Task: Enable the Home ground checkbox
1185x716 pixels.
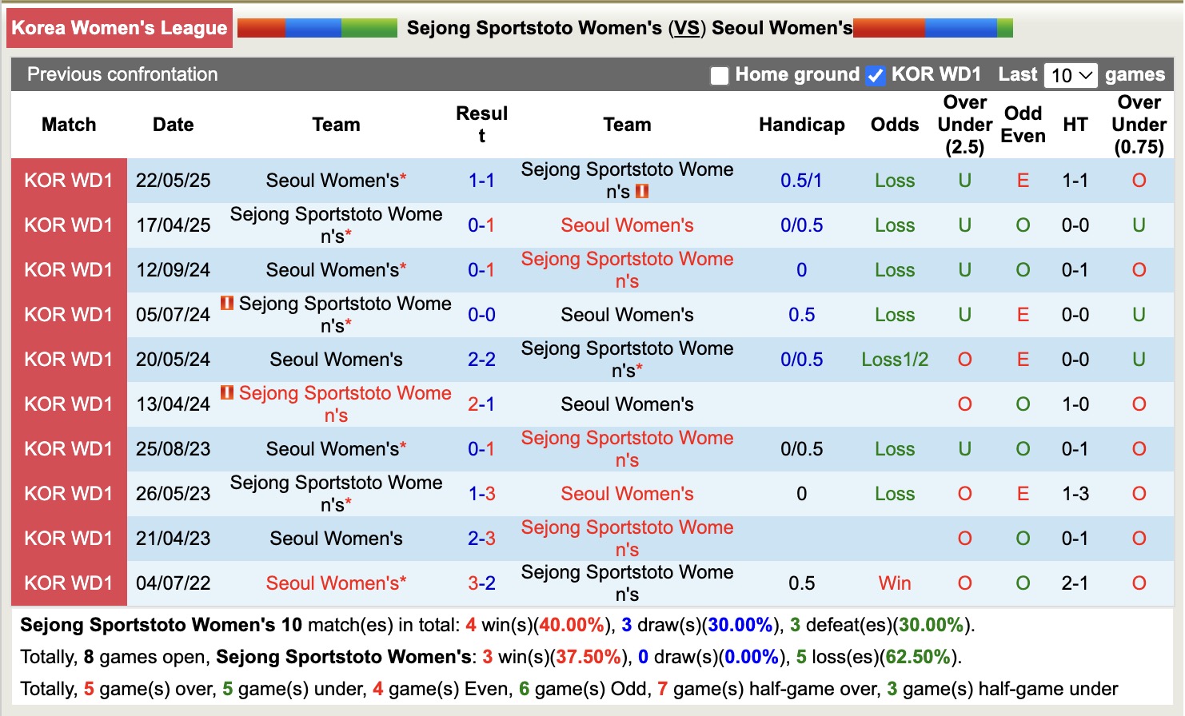Action: [x=719, y=74]
